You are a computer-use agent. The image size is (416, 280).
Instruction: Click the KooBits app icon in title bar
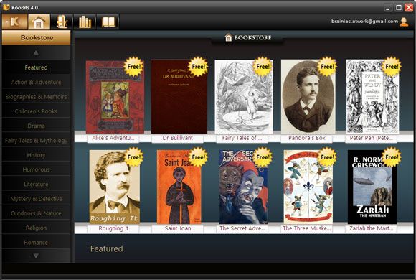6,7
